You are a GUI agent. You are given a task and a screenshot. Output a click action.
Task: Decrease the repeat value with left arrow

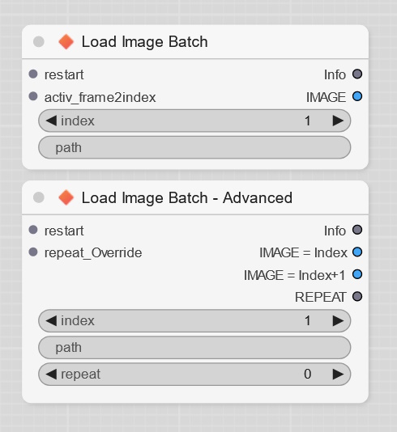pos(51,374)
